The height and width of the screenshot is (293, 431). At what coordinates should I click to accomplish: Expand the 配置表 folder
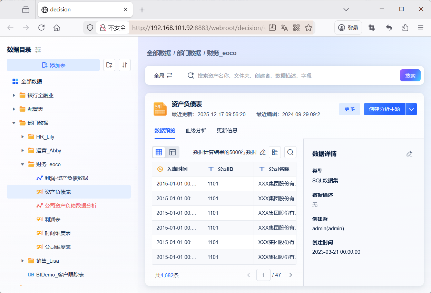(14, 109)
